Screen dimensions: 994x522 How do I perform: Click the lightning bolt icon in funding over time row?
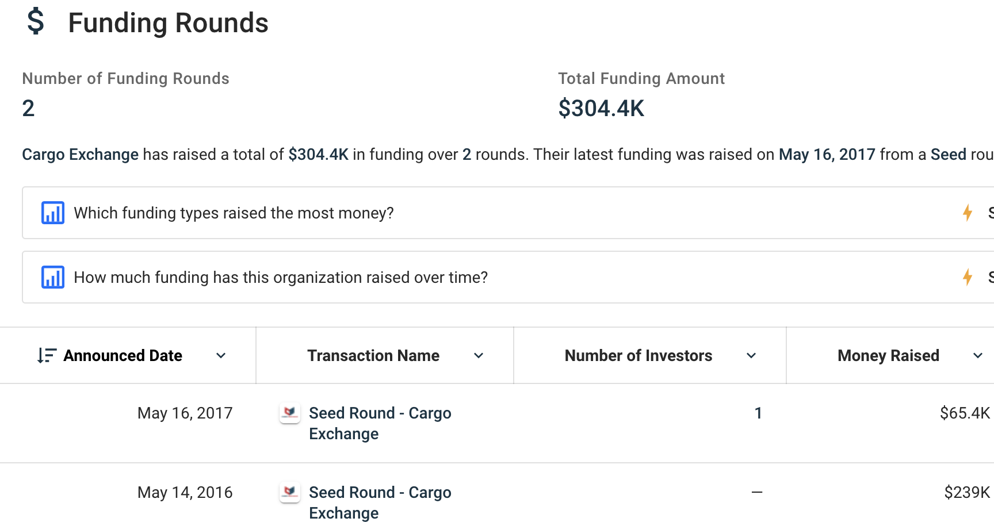click(968, 277)
